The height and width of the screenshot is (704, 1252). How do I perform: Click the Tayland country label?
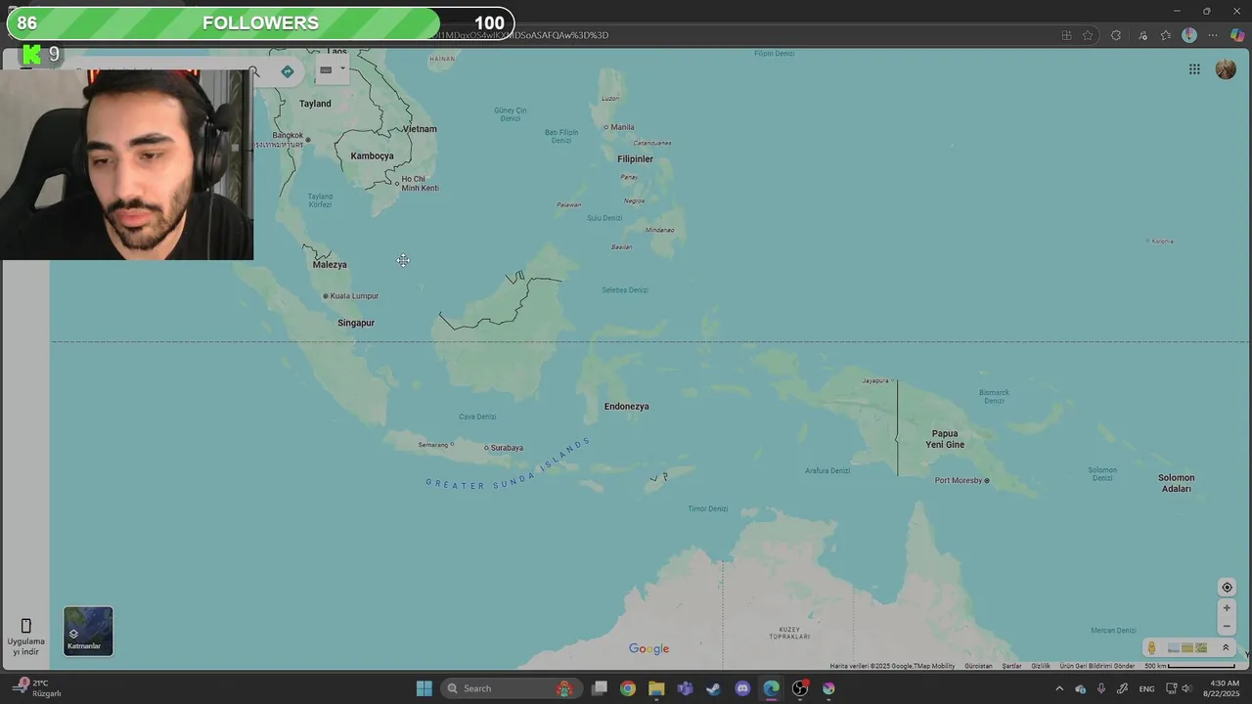click(315, 104)
